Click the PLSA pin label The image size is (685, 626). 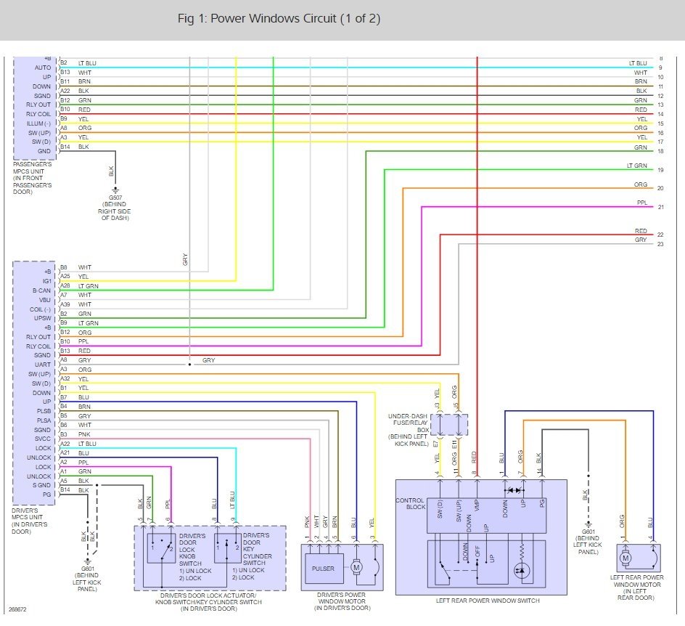[x=44, y=420]
